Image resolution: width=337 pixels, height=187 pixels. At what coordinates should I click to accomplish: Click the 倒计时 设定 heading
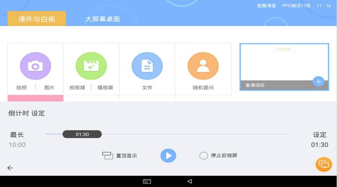[27, 113]
